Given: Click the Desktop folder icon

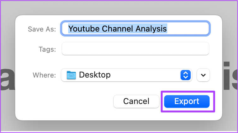Looking at the screenshot, I should pyautogui.click(x=71, y=75).
